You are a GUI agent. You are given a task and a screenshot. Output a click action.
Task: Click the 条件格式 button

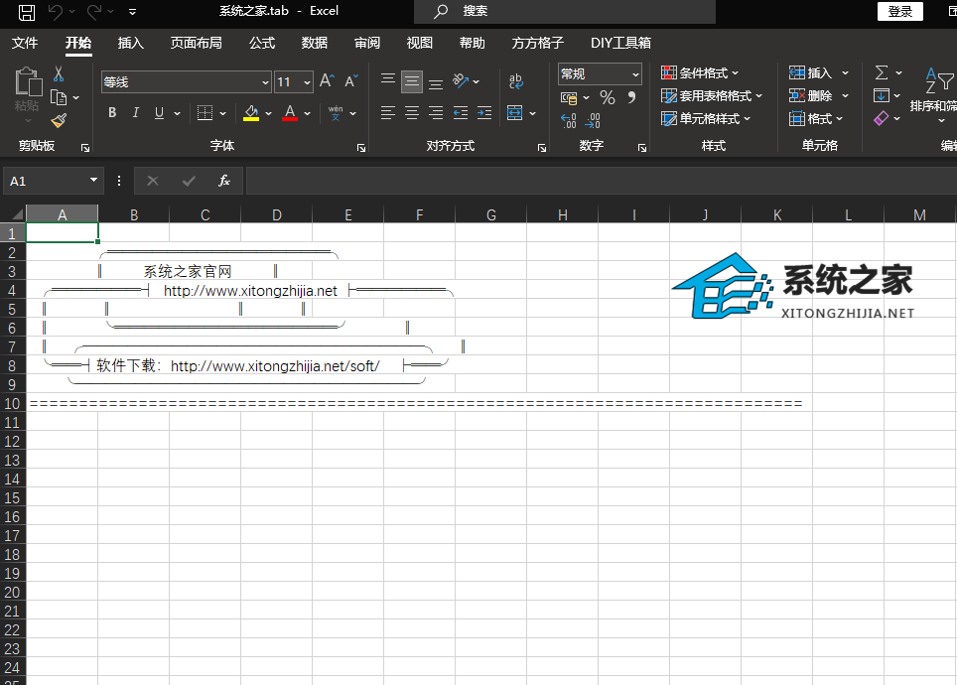point(701,73)
